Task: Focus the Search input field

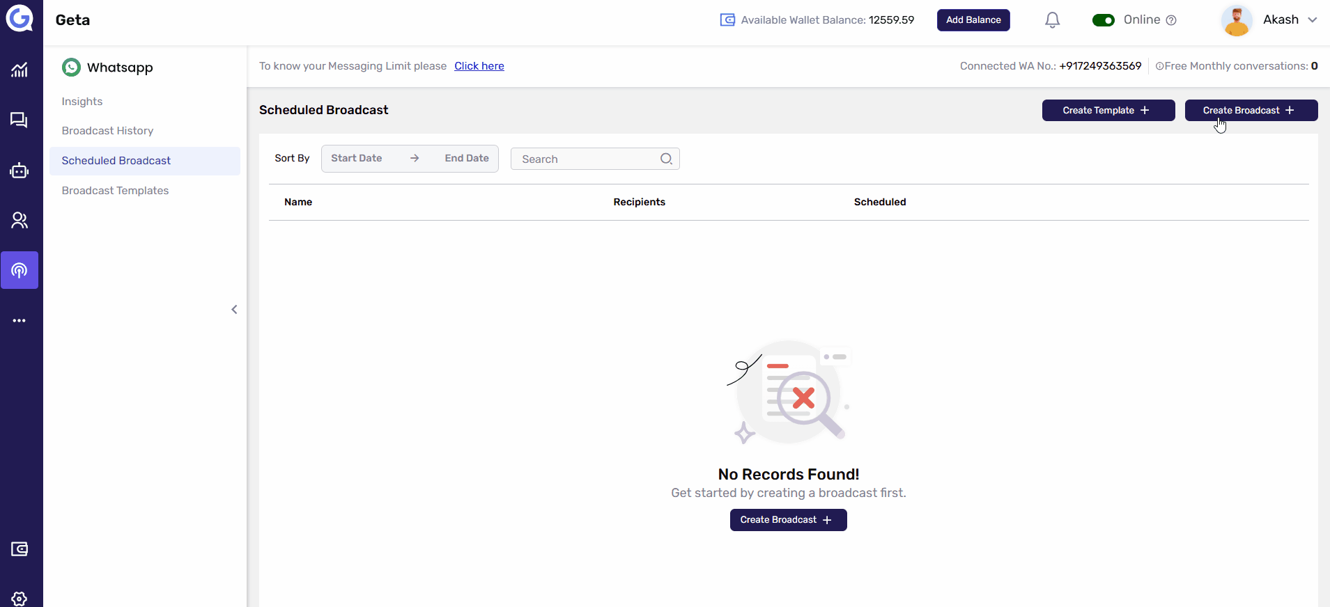Action: click(585, 159)
